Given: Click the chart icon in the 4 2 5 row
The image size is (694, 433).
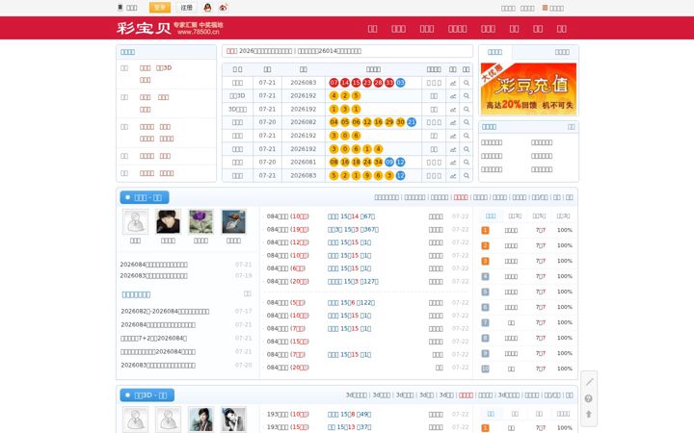Looking at the screenshot, I should pos(453,96).
